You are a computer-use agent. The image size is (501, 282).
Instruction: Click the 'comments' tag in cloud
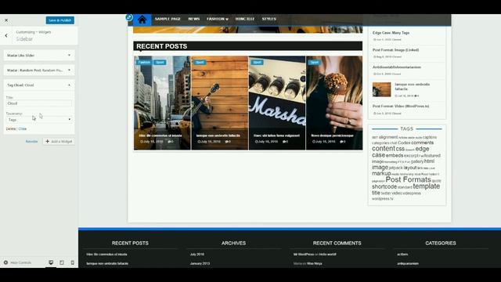[x=423, y=143]
